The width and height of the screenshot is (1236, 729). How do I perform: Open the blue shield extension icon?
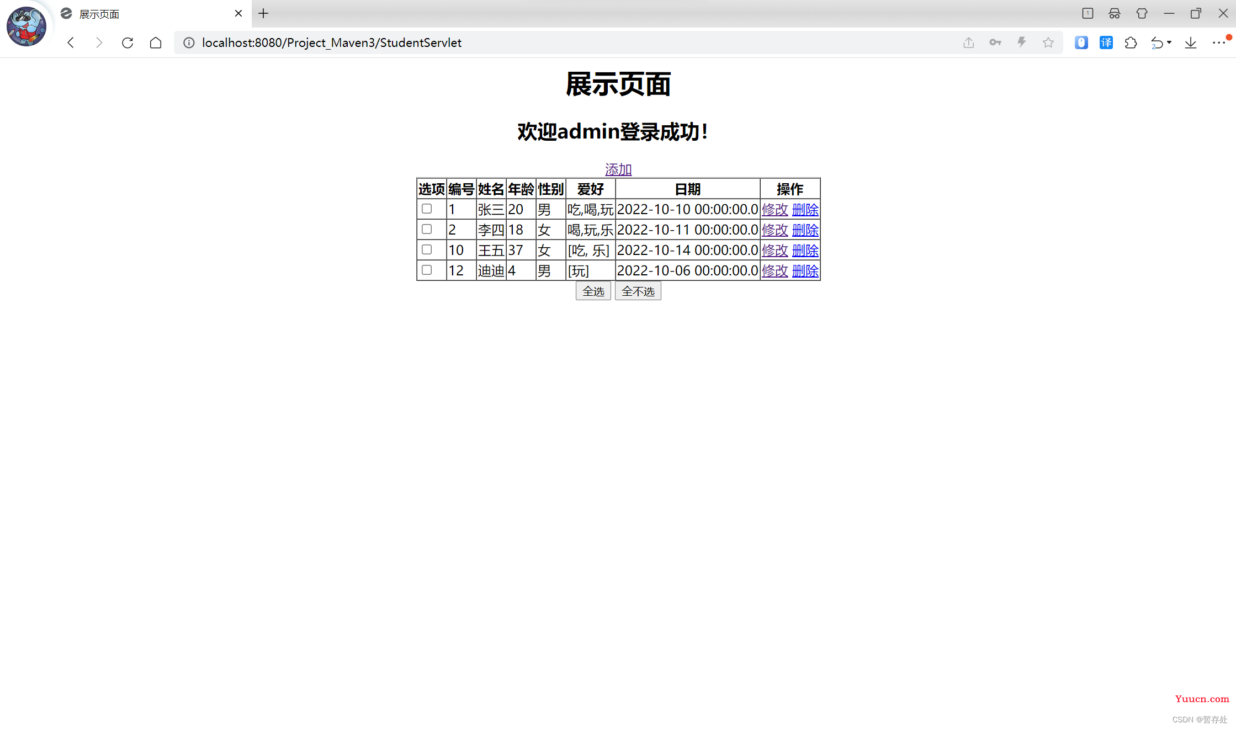[x=1081, y=42]
